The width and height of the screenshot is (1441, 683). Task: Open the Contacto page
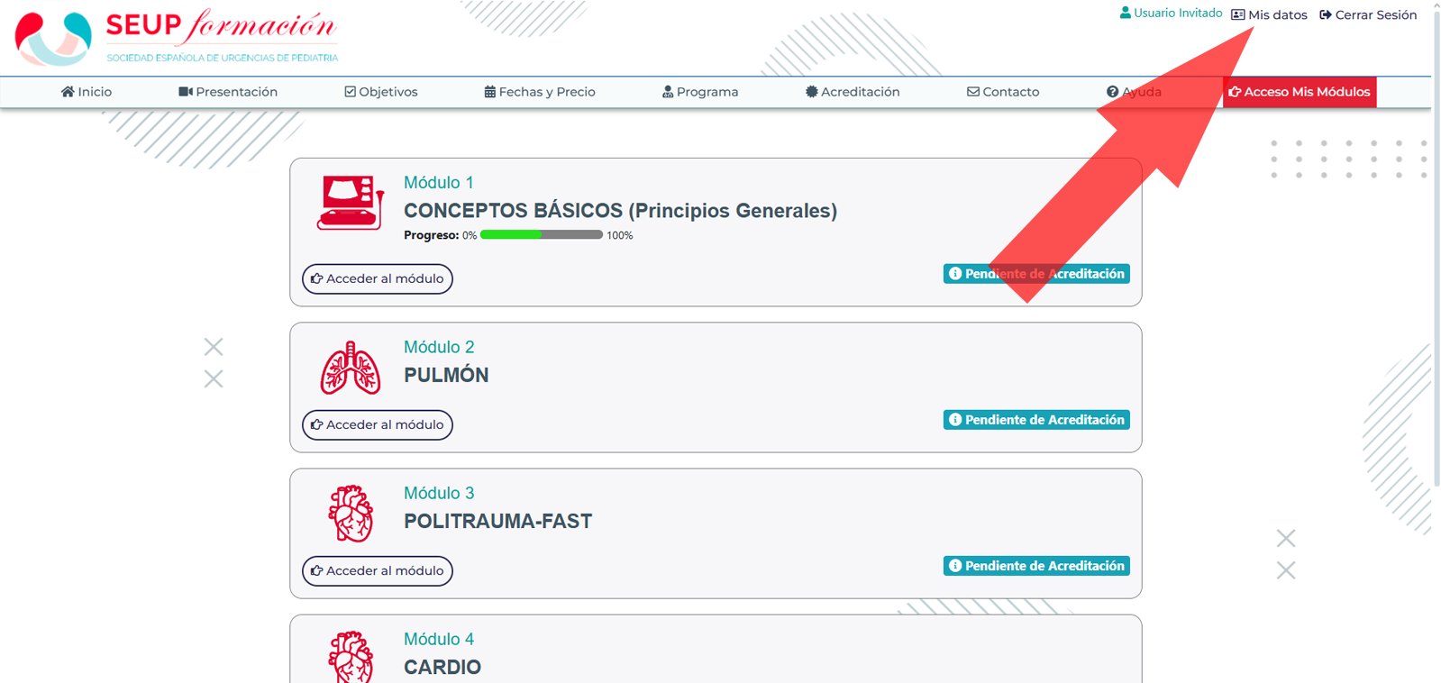coord(1003,92)
